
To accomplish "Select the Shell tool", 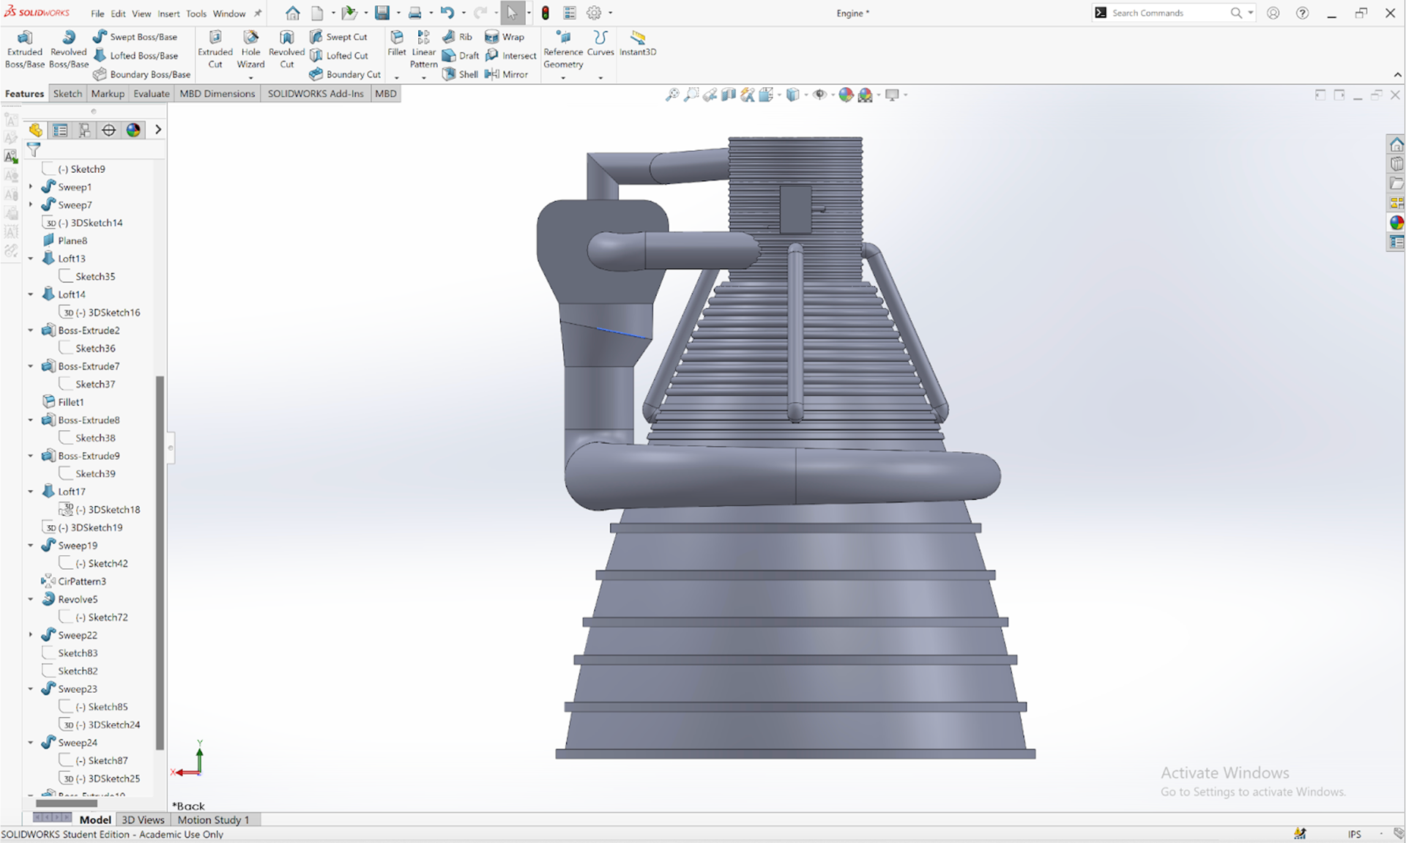I will tap(460, 74).
